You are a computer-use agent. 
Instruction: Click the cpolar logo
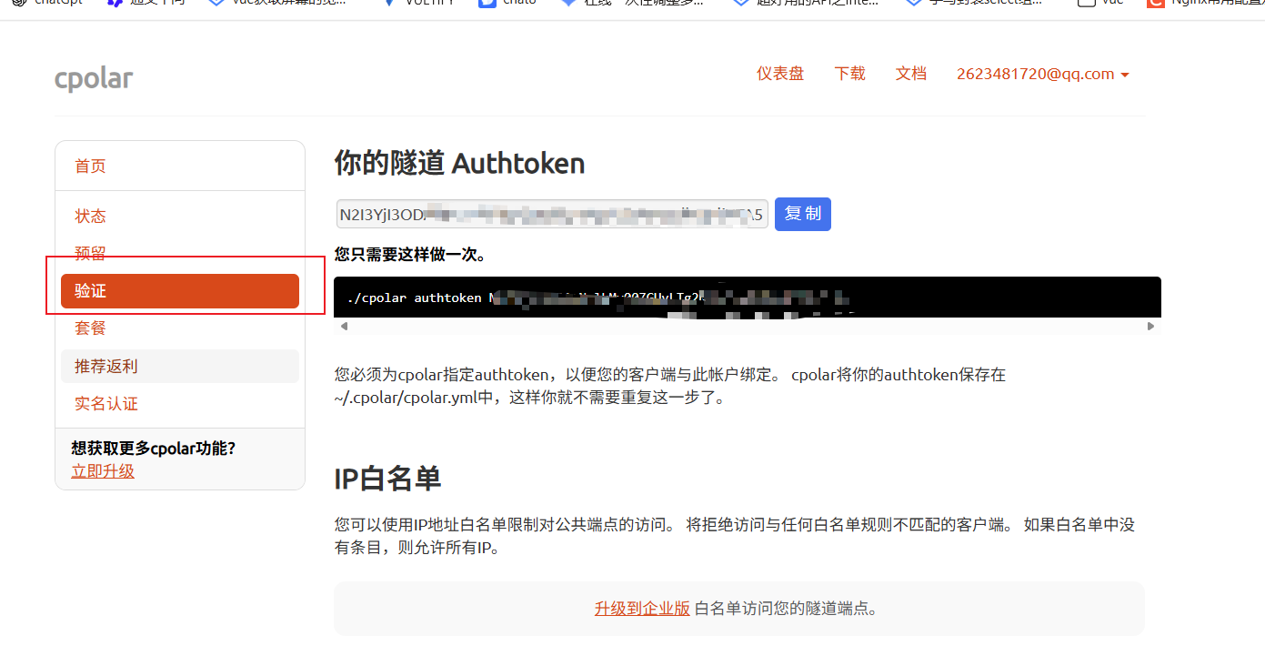click(x=94, y=79)
